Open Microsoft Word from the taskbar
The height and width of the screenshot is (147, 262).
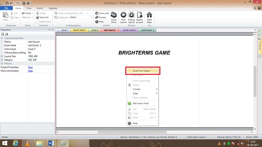(51, 143)
